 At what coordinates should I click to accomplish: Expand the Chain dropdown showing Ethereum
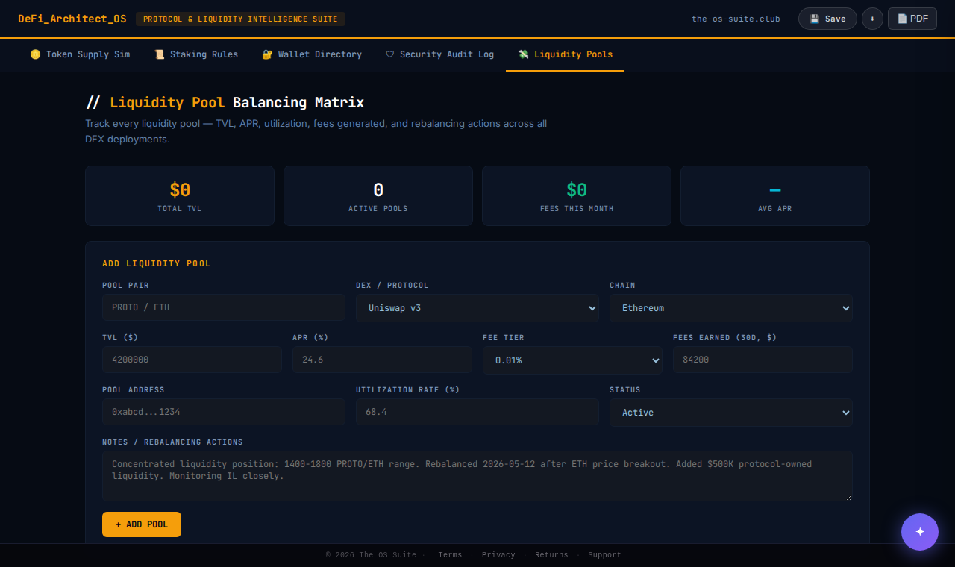tap(731, 308)
